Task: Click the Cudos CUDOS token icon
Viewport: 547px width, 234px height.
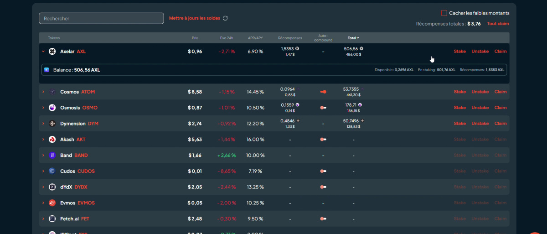Action: [52, 171]
